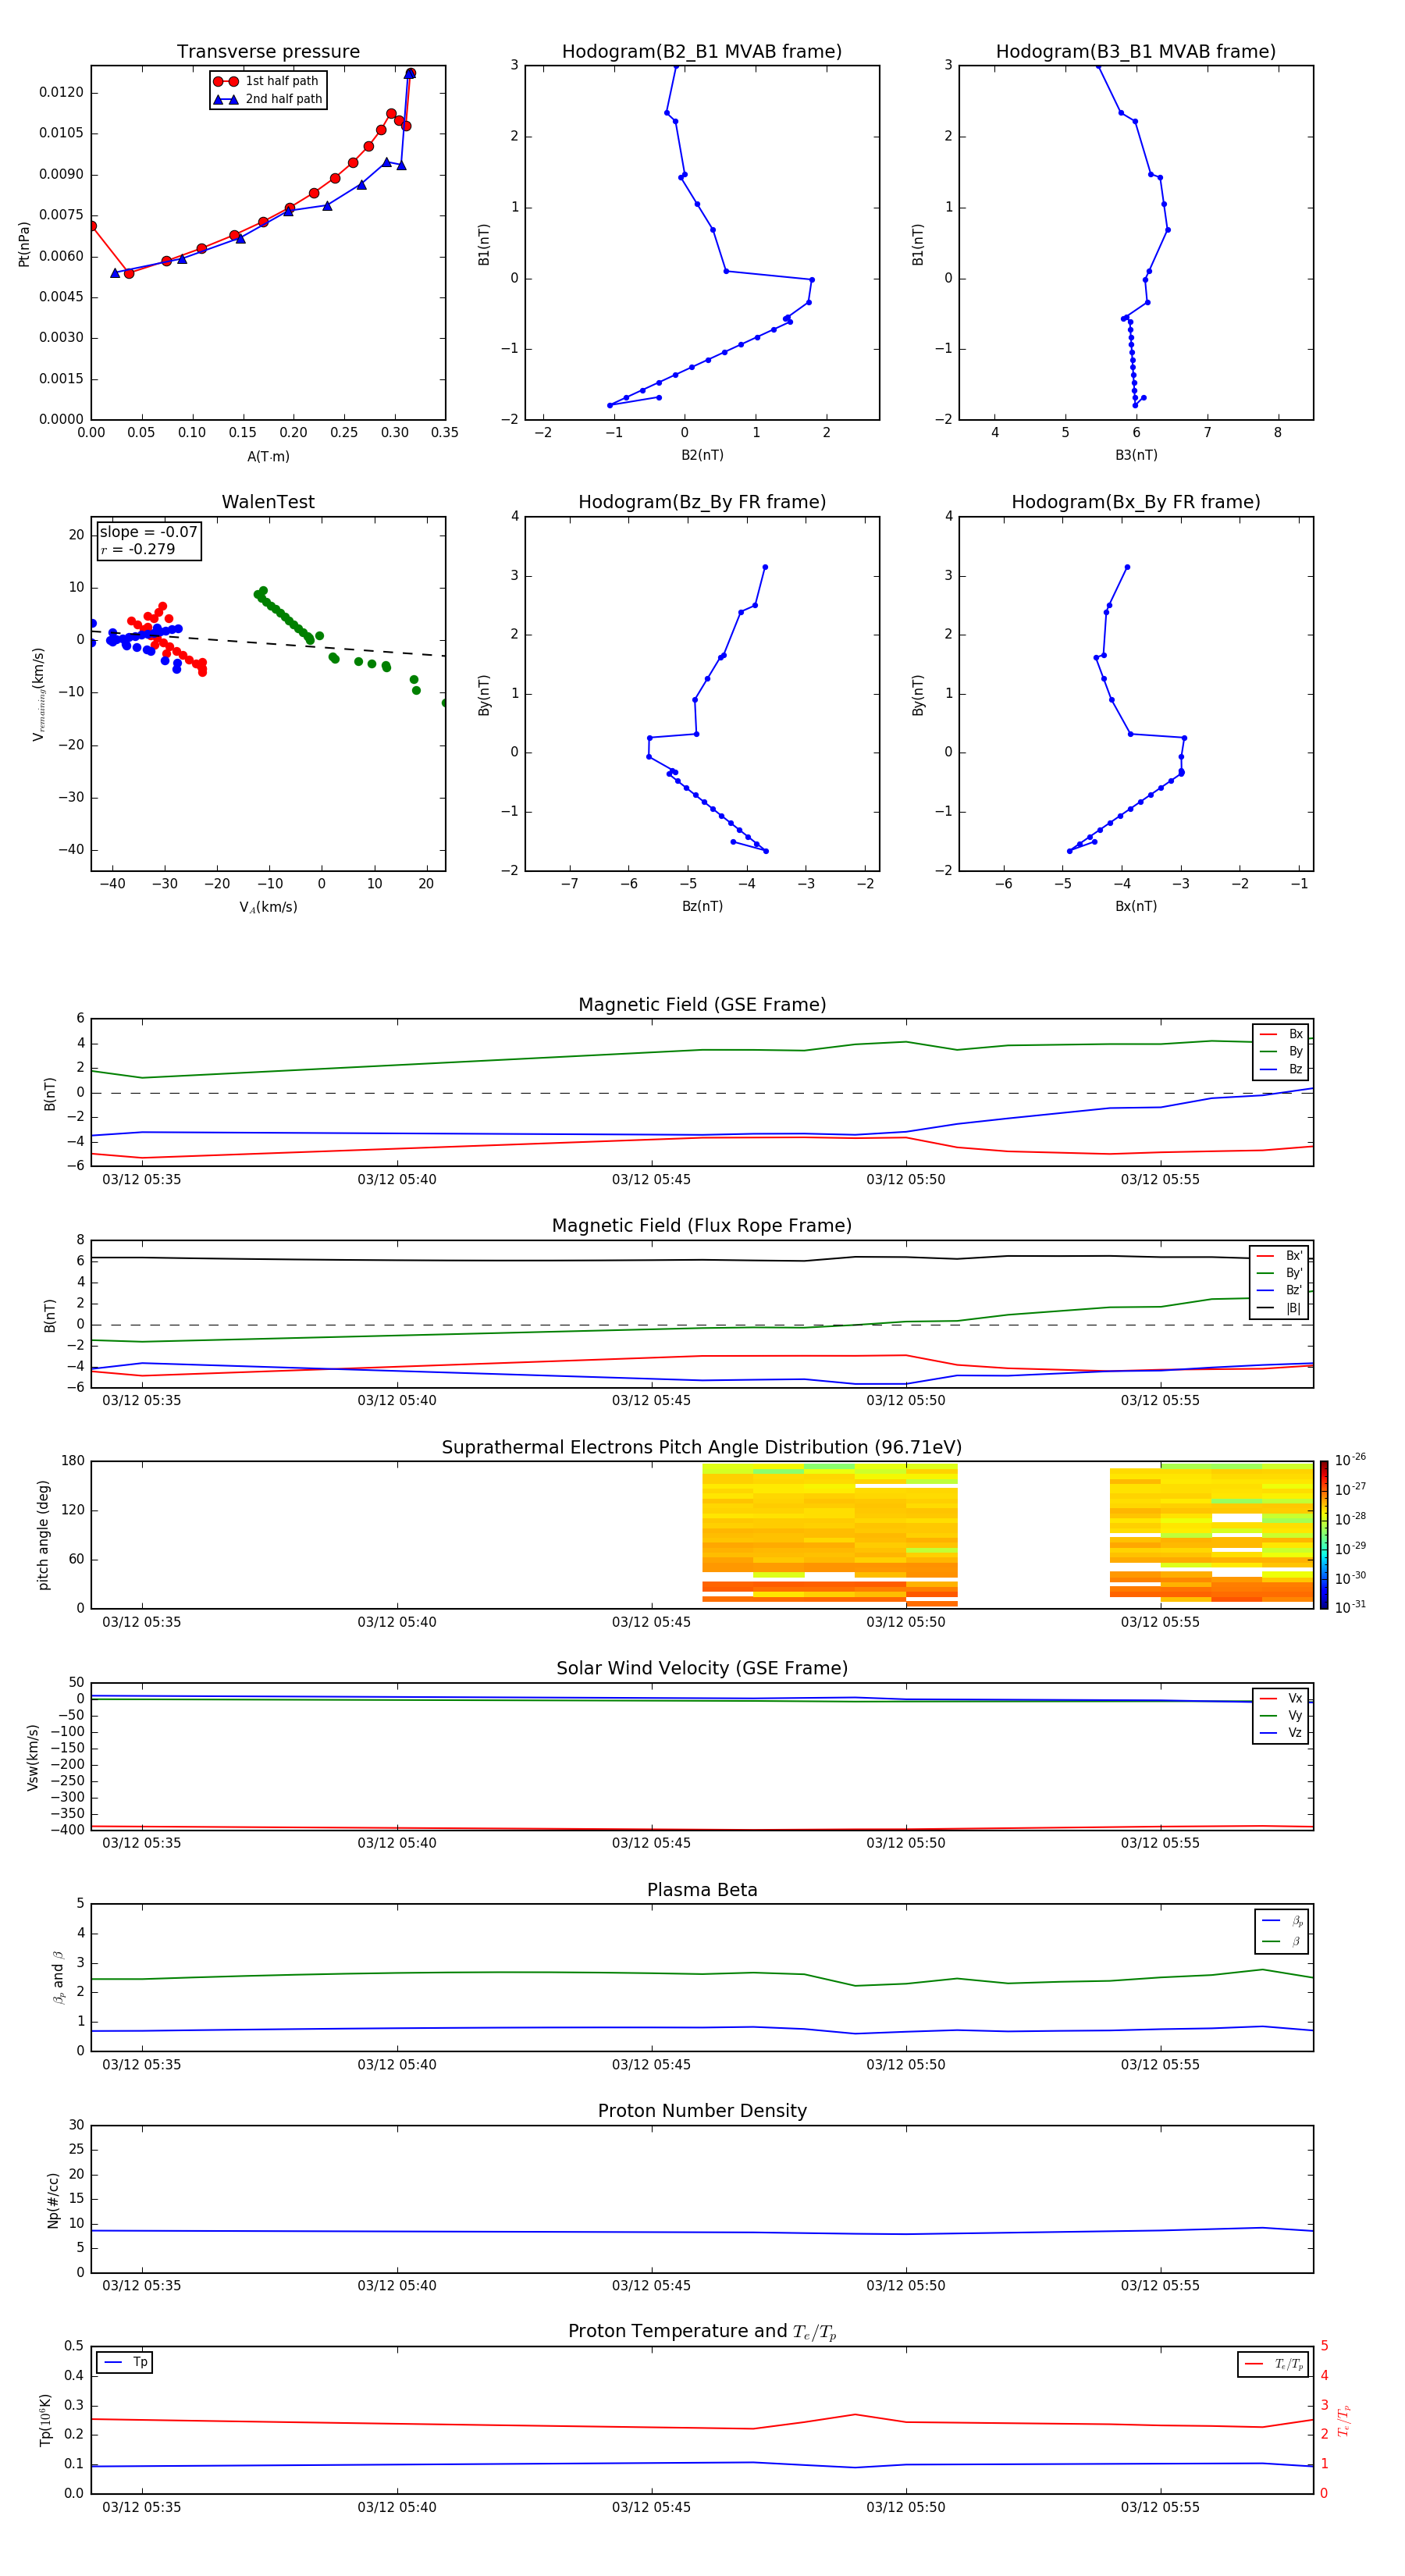
Task: Click the 'Transverse pressure' plot title
Action: [268, 52]
